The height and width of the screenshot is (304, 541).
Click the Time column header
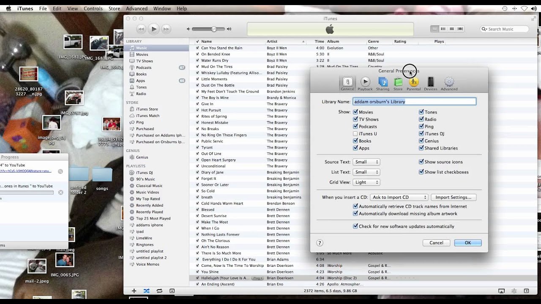pyautogui.click(x=320, y=41)
